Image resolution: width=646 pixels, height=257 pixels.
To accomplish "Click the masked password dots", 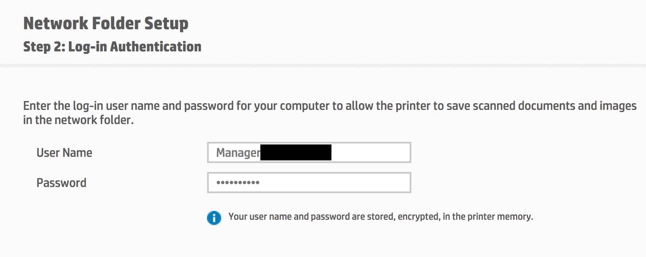I will (x=238, y=183).
